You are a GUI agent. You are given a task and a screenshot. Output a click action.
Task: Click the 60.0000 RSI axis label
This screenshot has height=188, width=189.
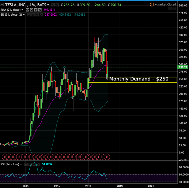[x=184, y=174]
